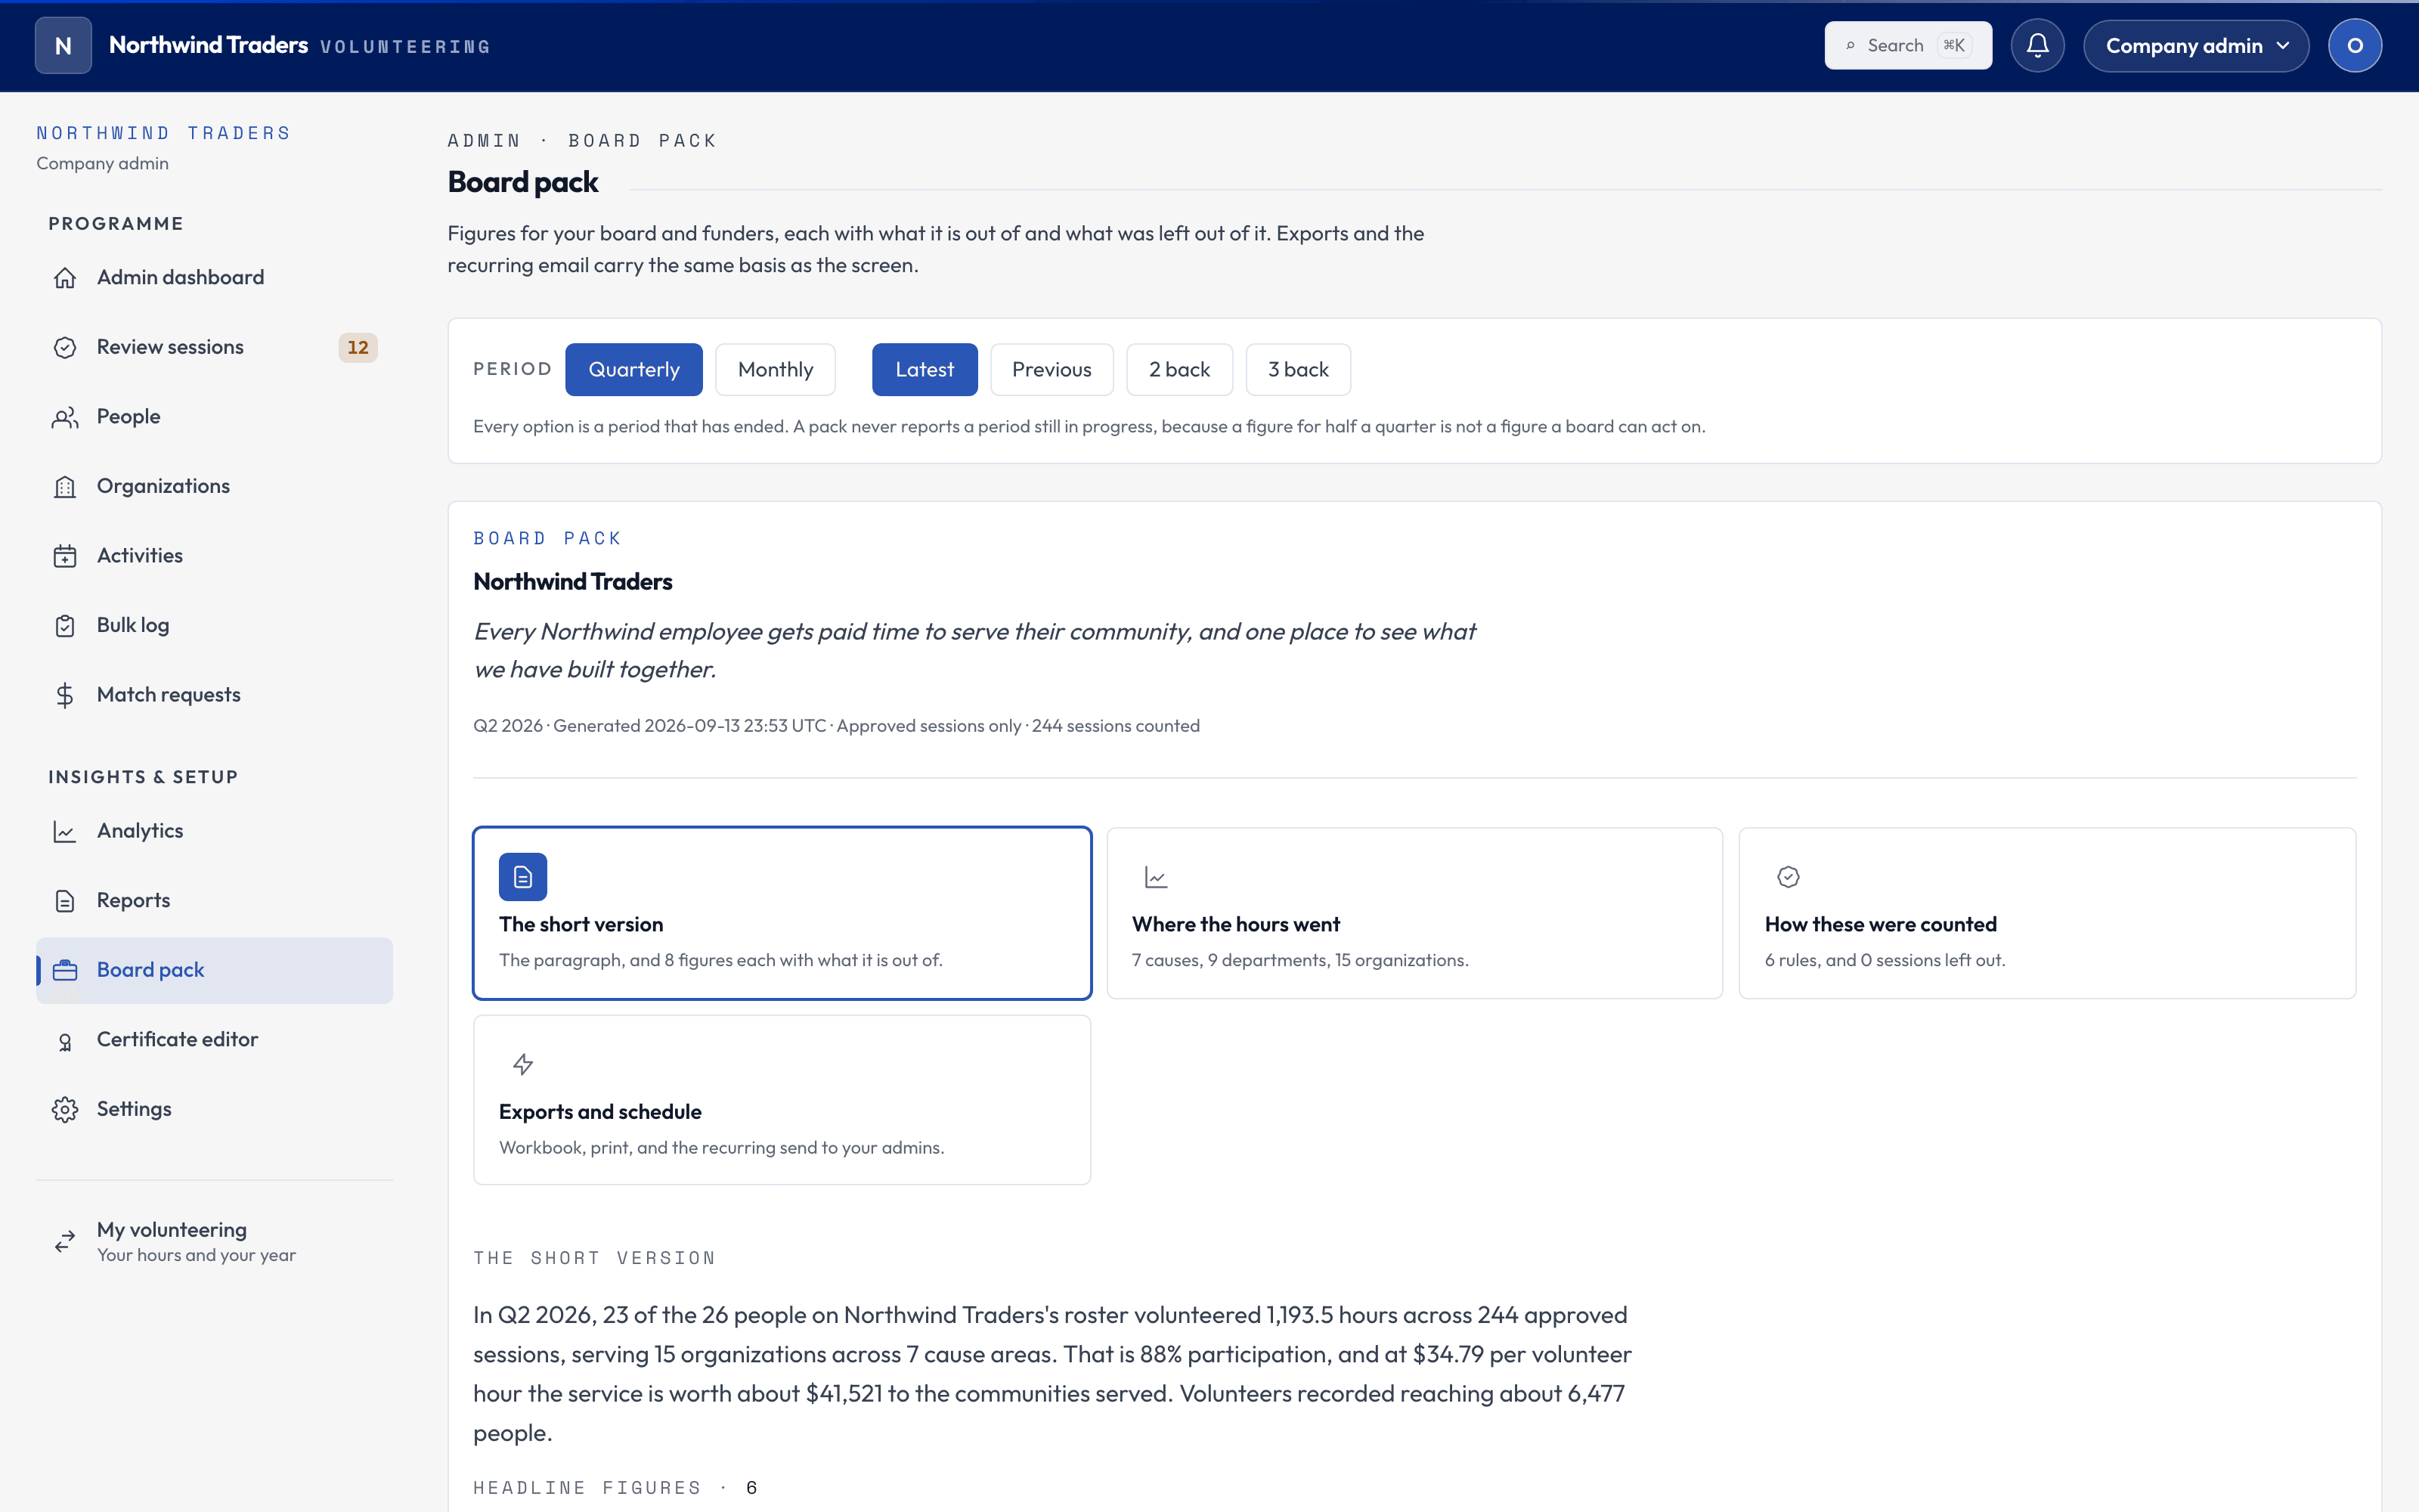
Task: Select the Quarterly period option
Action: tap(633, 370)
